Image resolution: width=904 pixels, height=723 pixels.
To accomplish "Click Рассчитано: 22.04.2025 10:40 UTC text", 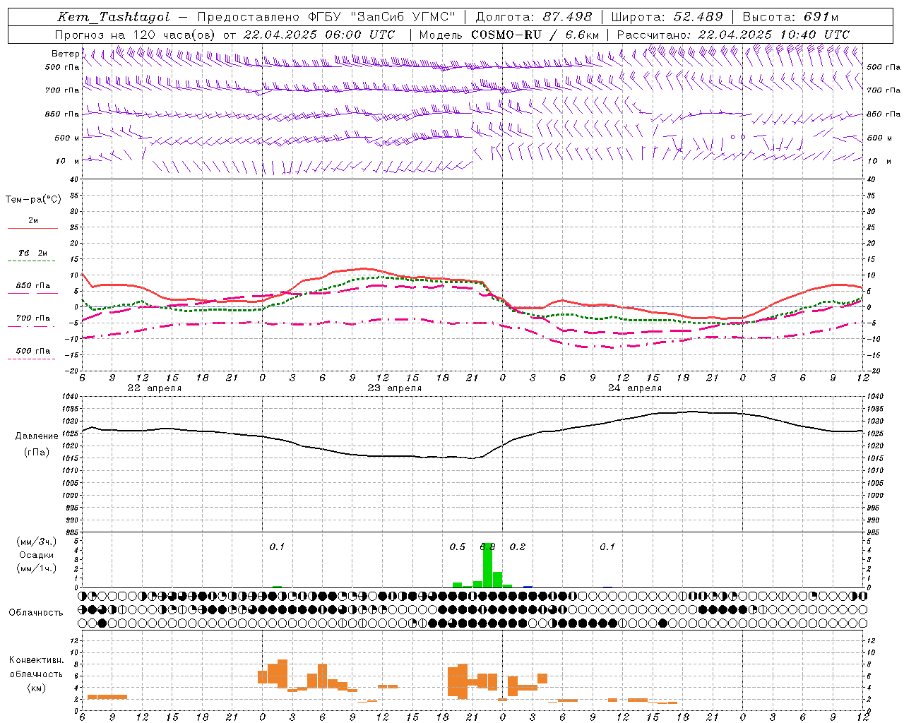I will [x=733, y=35].
